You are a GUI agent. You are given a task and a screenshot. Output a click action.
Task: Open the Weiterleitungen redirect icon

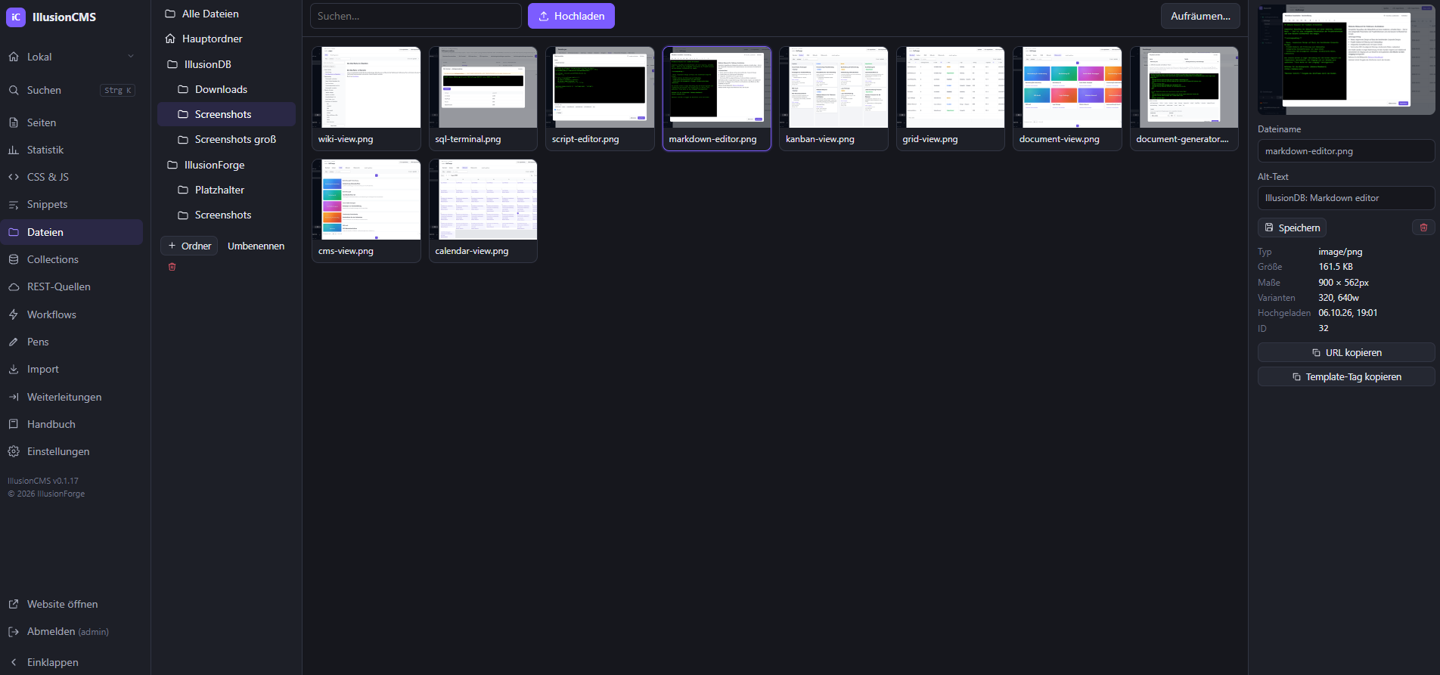pos(14,397)
